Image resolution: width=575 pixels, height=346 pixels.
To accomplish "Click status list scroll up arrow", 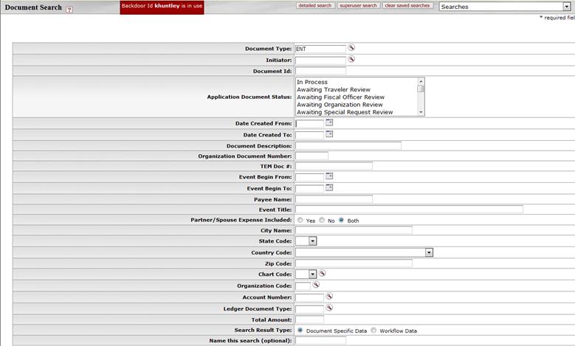I will tap(421, 81).
